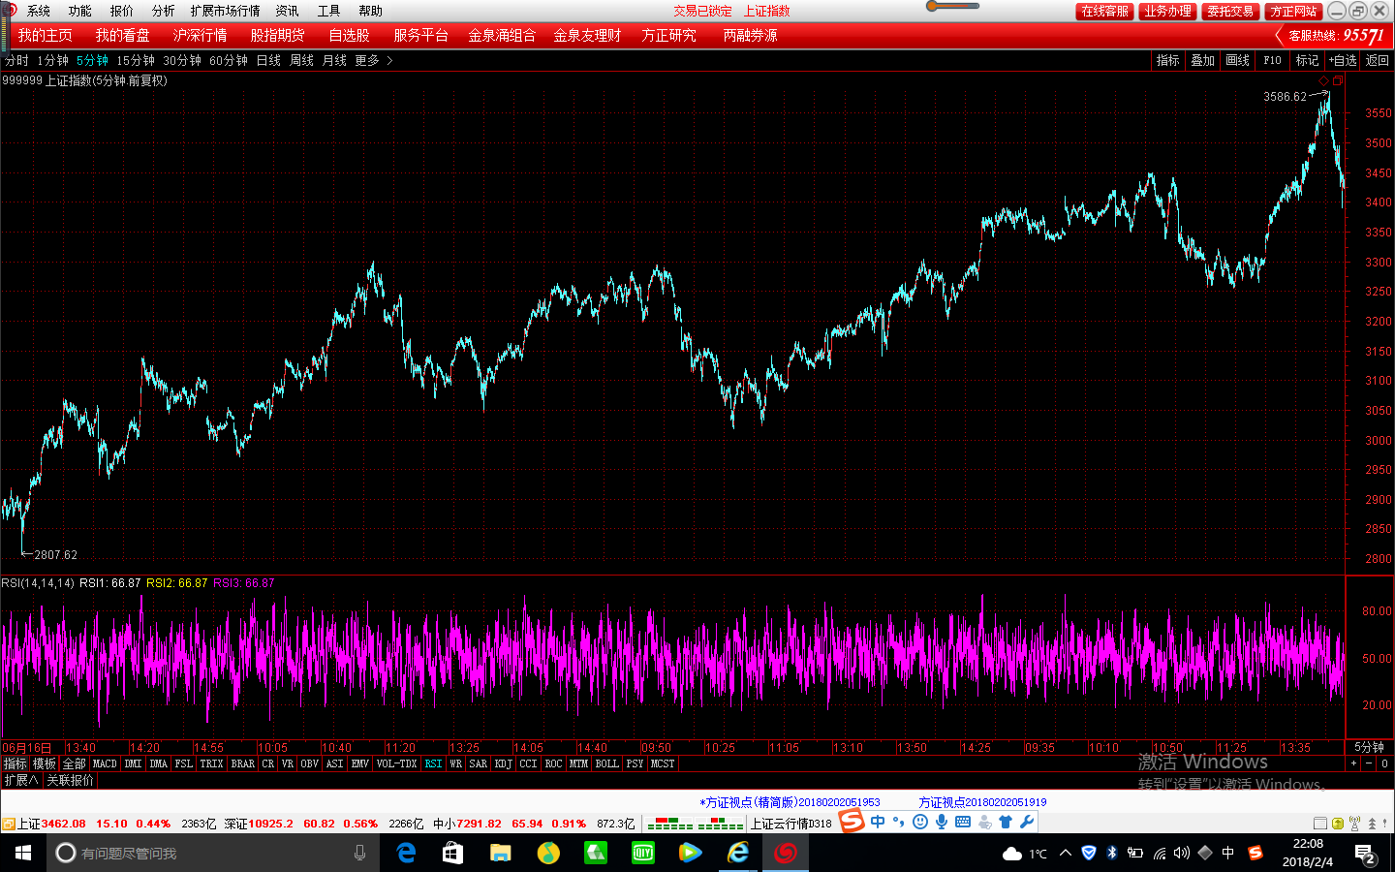Select the BOLL indicator
The width and height of the screenshot is (1395, 872).
[x=607, y=763]
